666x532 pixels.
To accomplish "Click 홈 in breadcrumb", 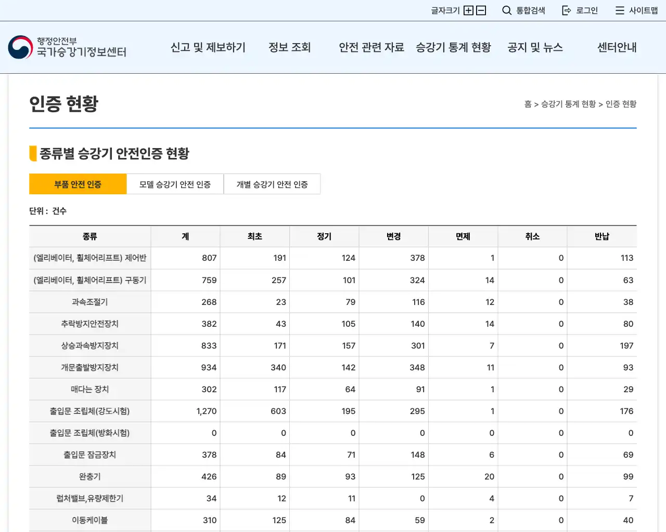I will pos(528,104).
